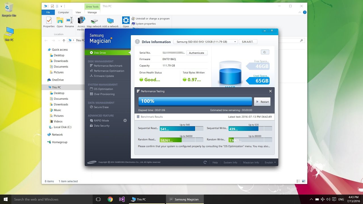Open Magician Info link in footer
Screen dimensions: 363x204
coord(251,162)
